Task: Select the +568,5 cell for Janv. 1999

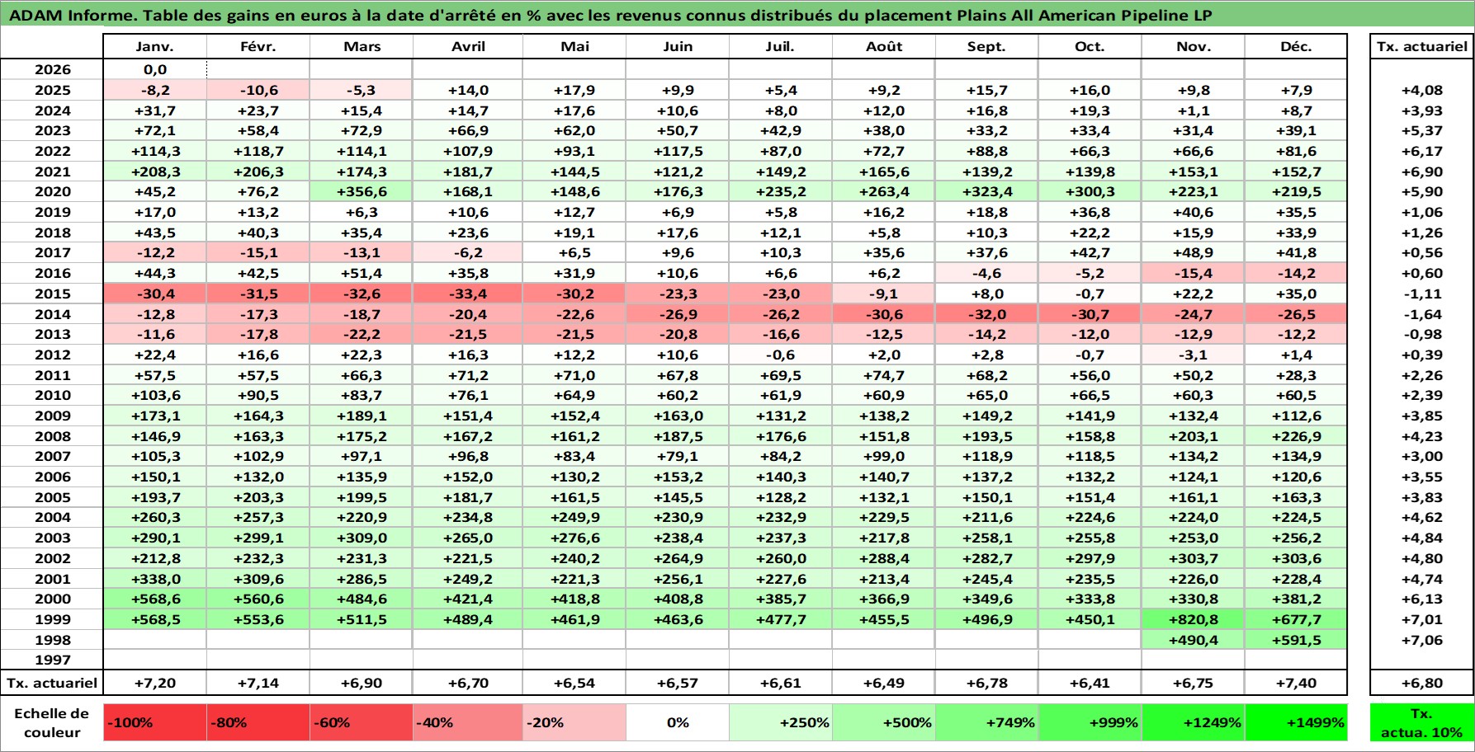Action: [x=155, y=619]
